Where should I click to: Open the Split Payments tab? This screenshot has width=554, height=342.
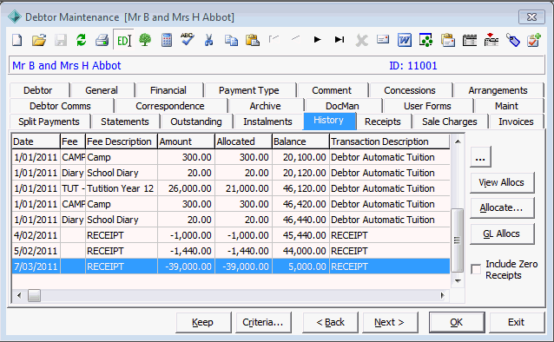tap(49, 122)
